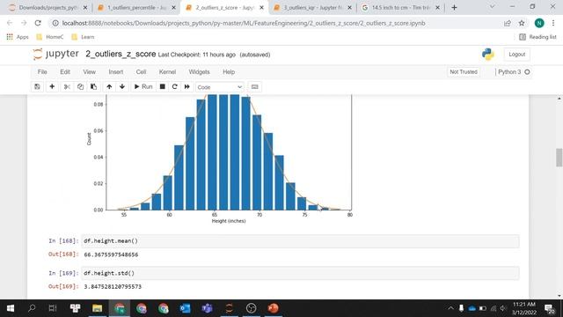This screenshot has width=563, height=317.
Task: Open the Widgets menu
Action: [200, 72]
